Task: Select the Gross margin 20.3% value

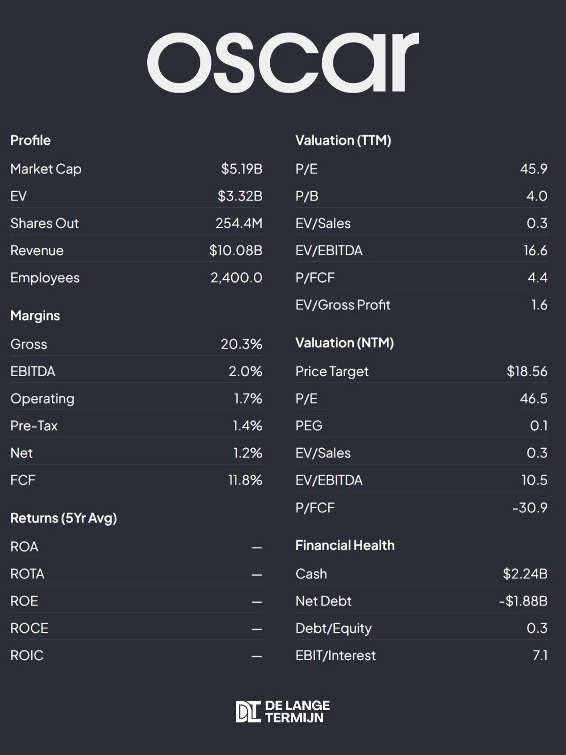Action: point(241,344)
